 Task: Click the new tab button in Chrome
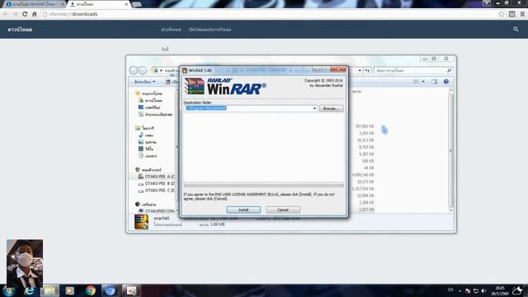137,4
